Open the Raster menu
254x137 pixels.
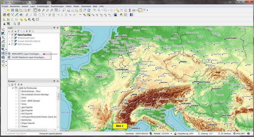click(77, 6)
